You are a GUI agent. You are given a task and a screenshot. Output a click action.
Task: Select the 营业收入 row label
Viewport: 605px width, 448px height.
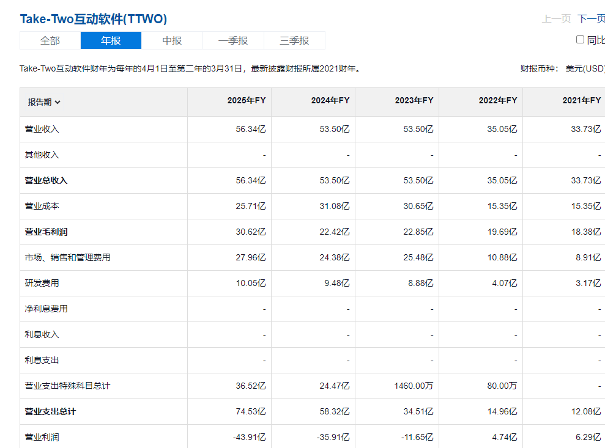click(42, 129)
